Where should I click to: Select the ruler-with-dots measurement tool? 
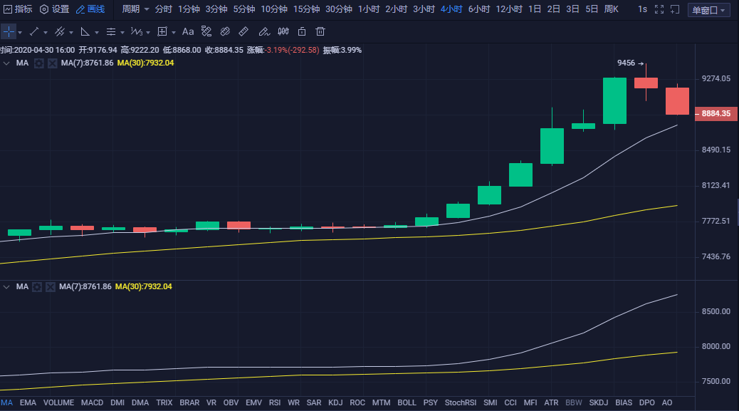(206, 31)
